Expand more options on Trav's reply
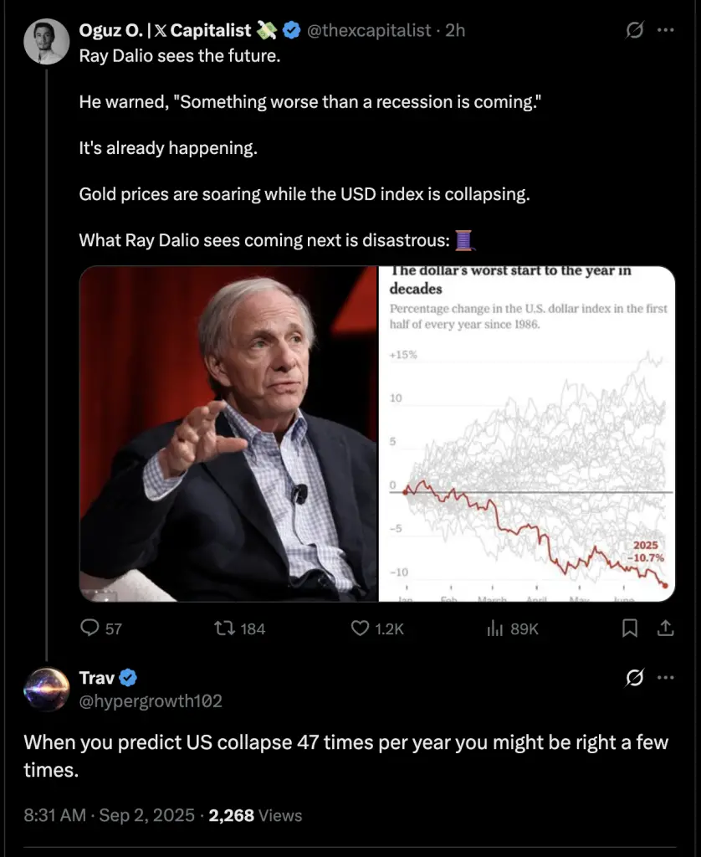The image size is (701, 857). pos(666,678)
